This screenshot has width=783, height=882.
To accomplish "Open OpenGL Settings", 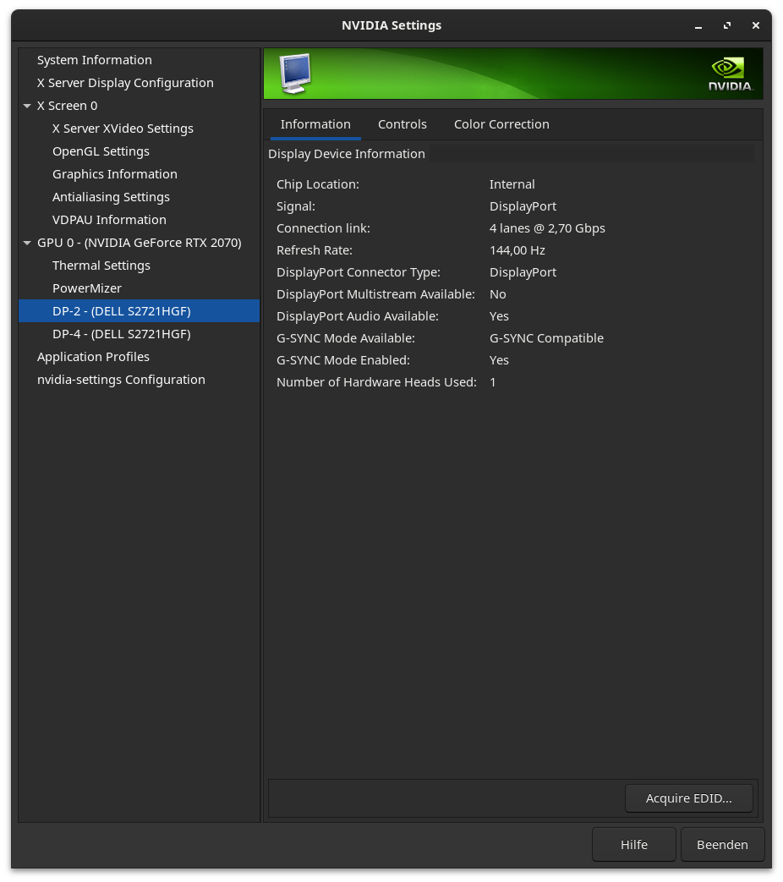I will click(x=101, y=152).
